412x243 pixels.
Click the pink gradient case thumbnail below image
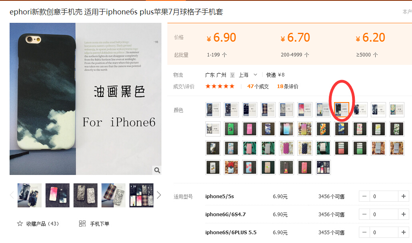pos(58,195)
